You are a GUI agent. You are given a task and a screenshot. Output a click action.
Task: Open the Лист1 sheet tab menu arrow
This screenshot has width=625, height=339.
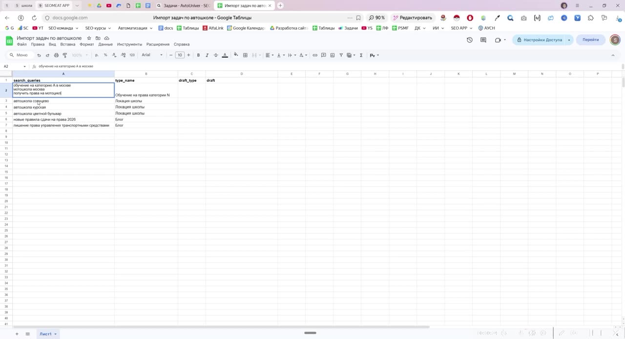pos(56,334)
